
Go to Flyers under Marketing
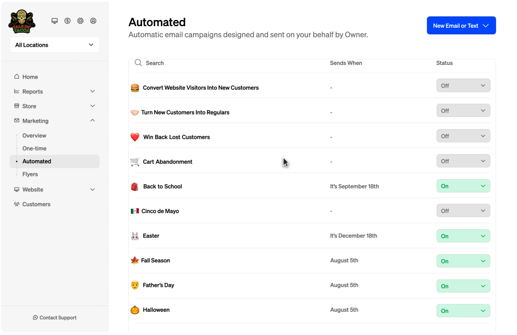click(x=30, y=174)
